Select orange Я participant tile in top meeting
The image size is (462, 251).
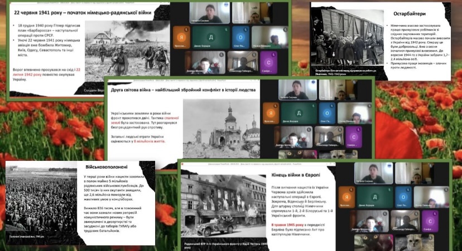181,38
